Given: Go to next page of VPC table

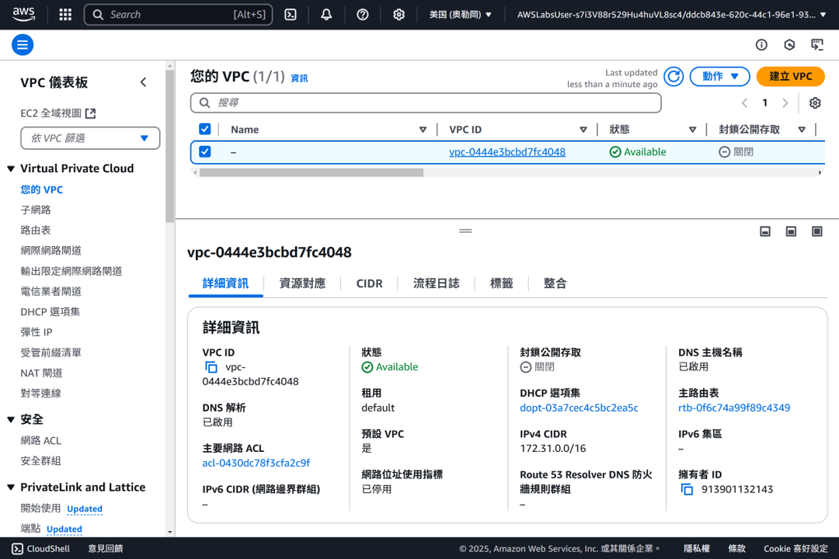Looking at the screenshot, I should [x=785, y=102].
